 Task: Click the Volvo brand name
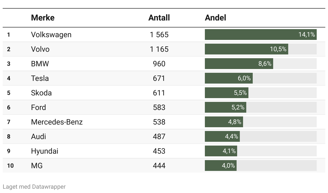tap(40, 49)
